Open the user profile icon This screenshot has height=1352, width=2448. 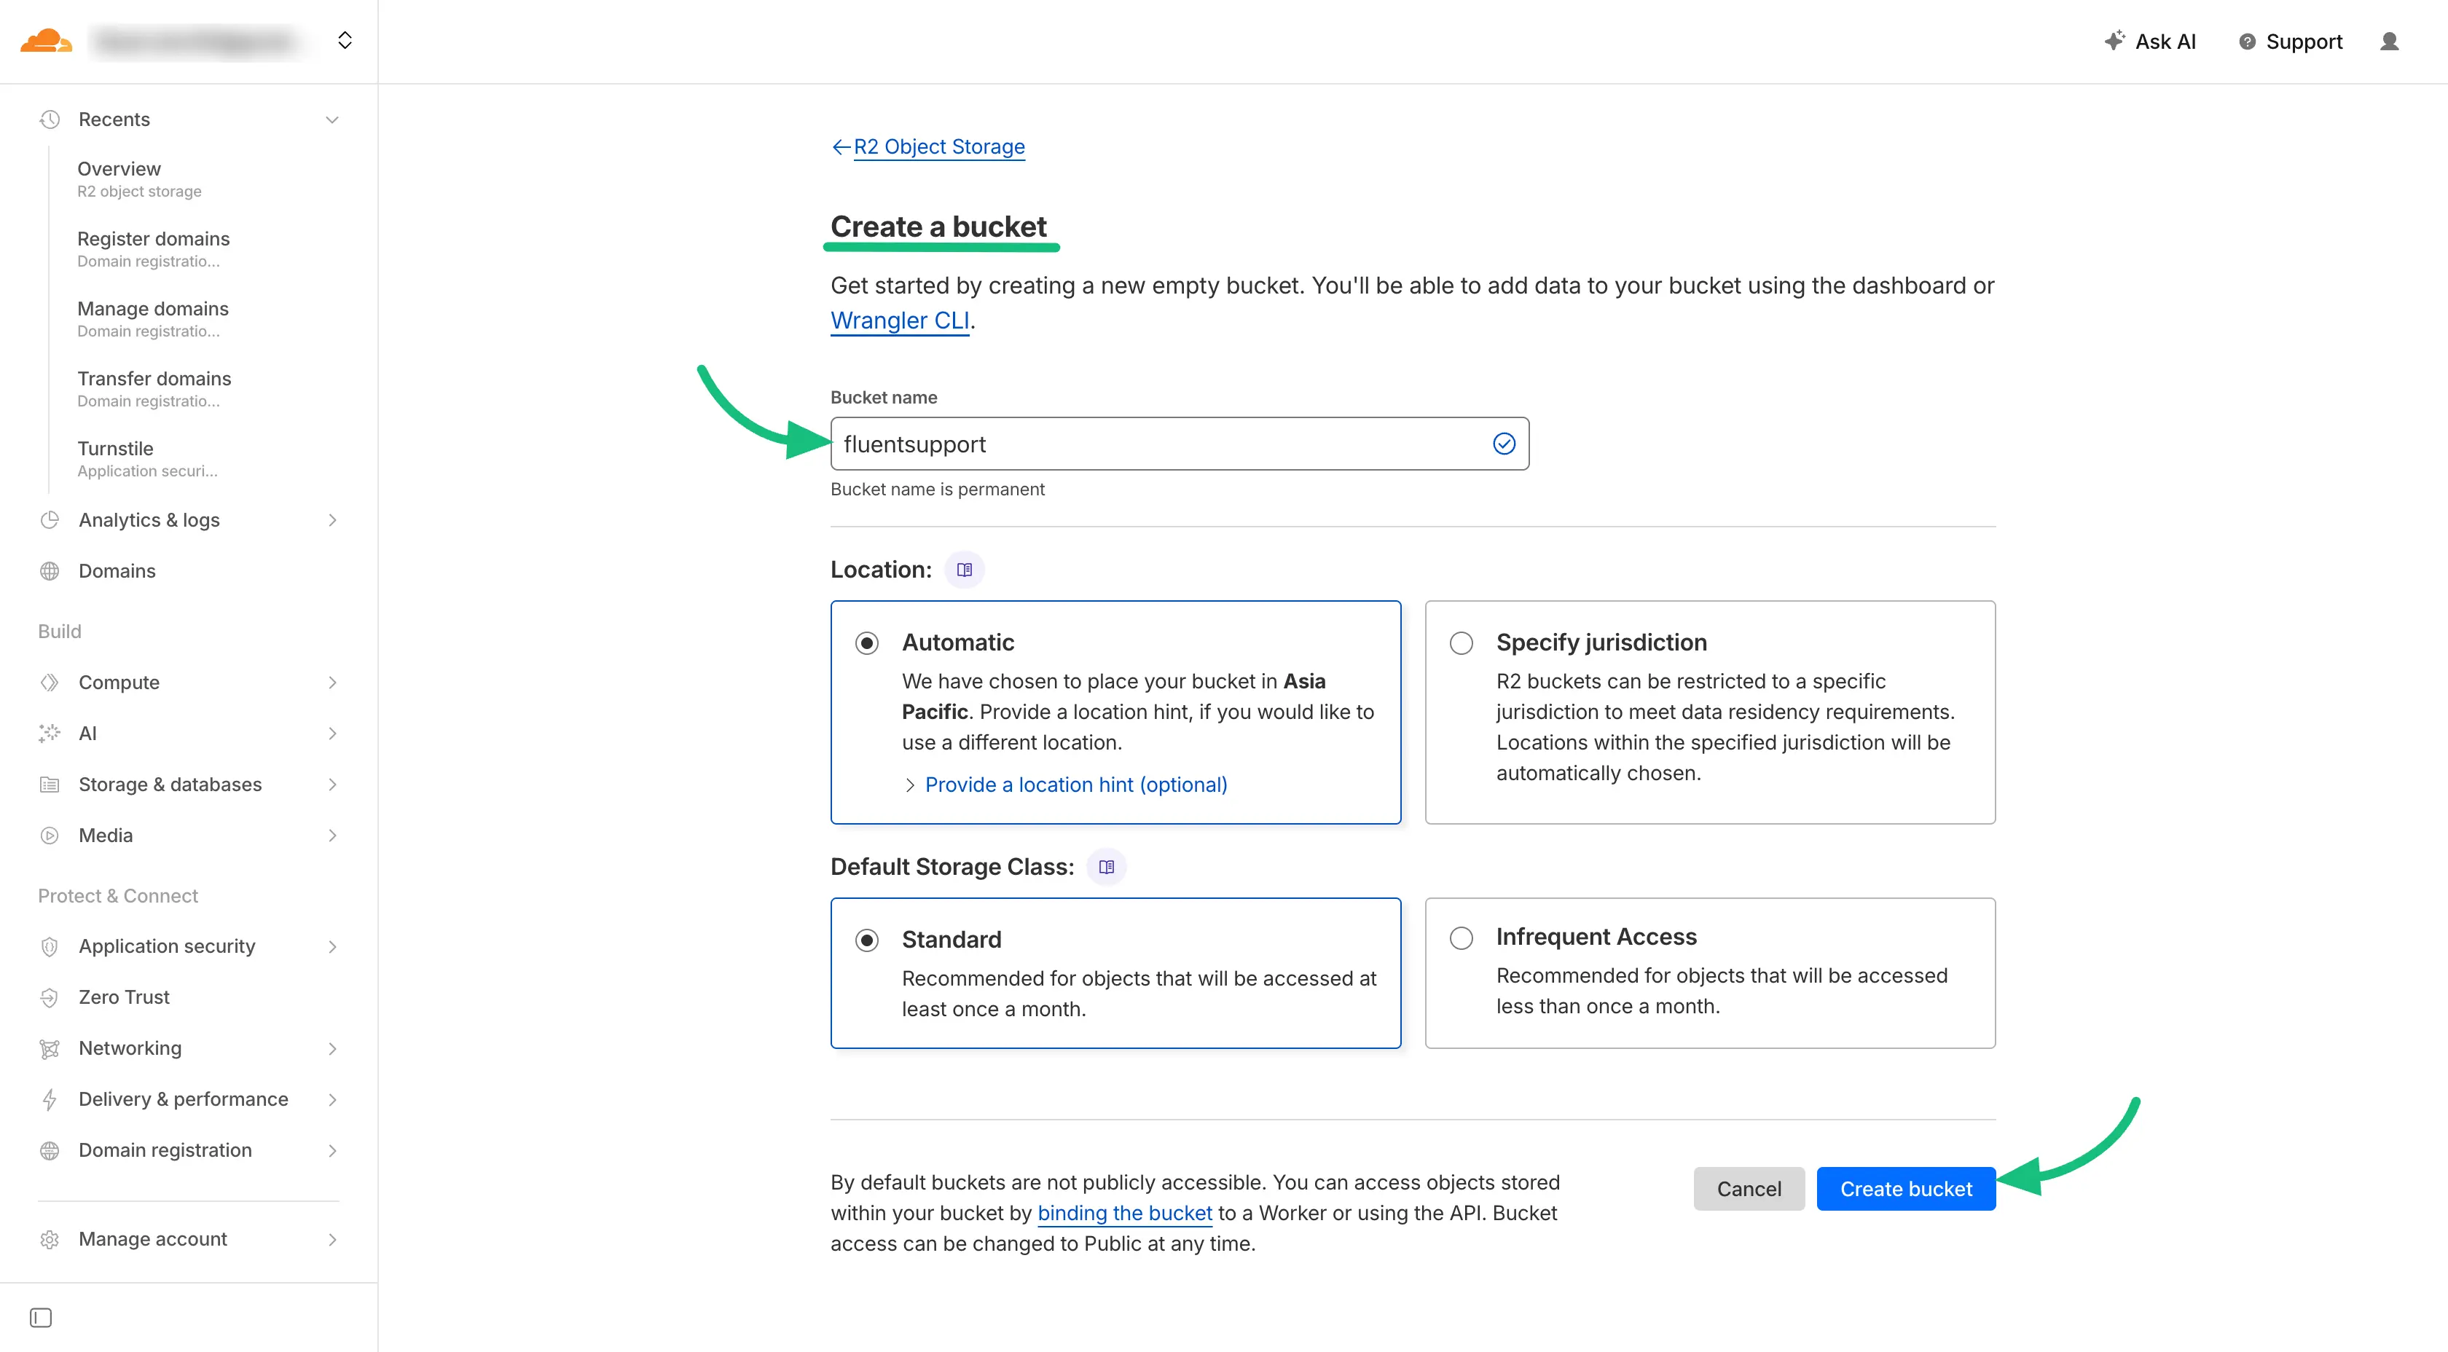tap(2388, 41)
